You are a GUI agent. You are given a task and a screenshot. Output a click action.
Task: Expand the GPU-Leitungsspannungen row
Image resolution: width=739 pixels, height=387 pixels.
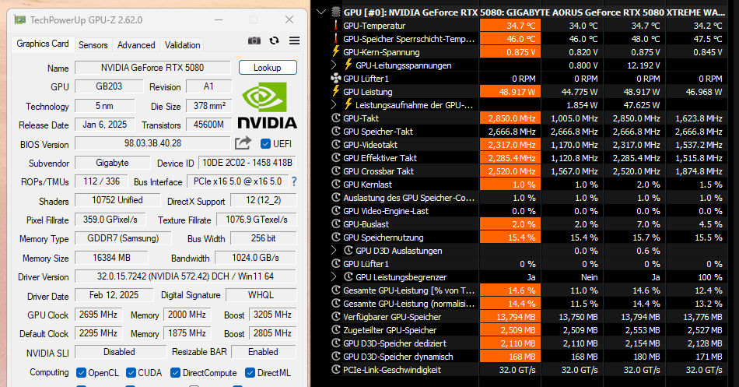point(334,65)
